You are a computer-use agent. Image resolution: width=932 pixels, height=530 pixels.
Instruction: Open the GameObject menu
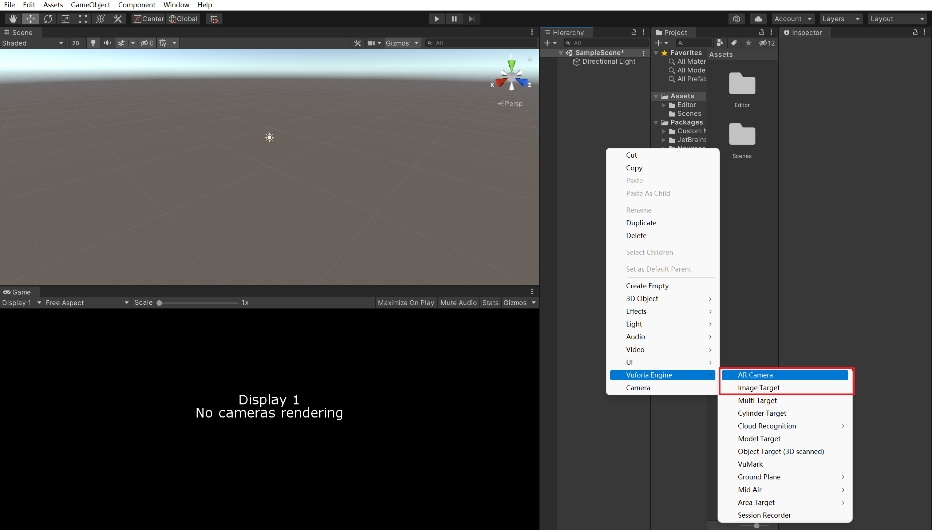pyautogui.click(x=90, y=5)
